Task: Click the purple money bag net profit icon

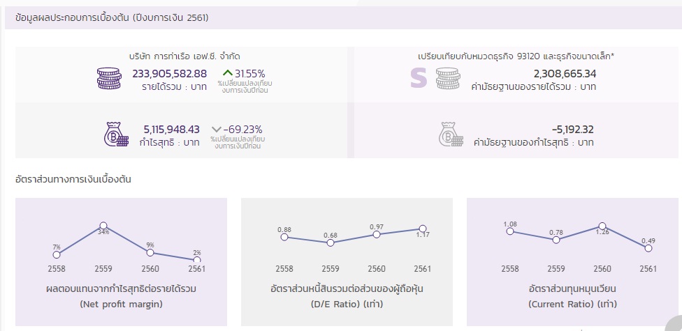Action: [116, 134]
